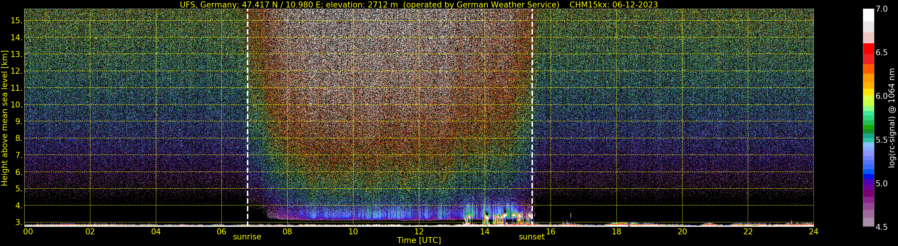Click the height axis tick '5.'
Viewport: 898px width, 246px height.
click(19, 189)
